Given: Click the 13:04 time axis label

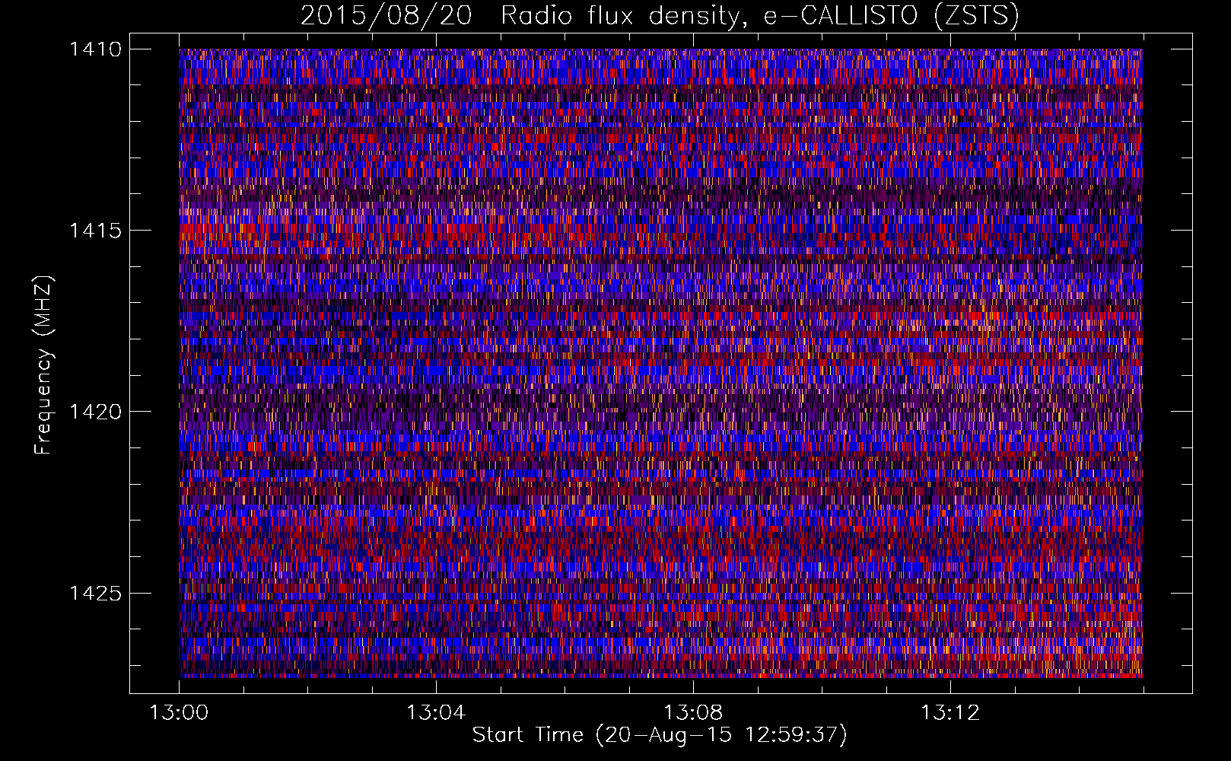Looking at the screenshot, I should click(x=436, y=713).
